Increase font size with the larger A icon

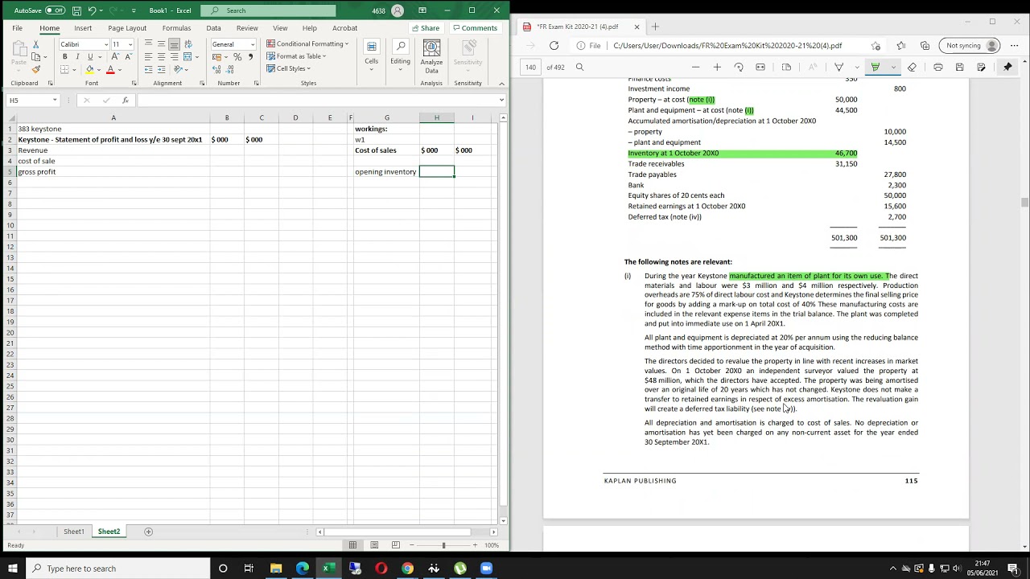(115, 57)
